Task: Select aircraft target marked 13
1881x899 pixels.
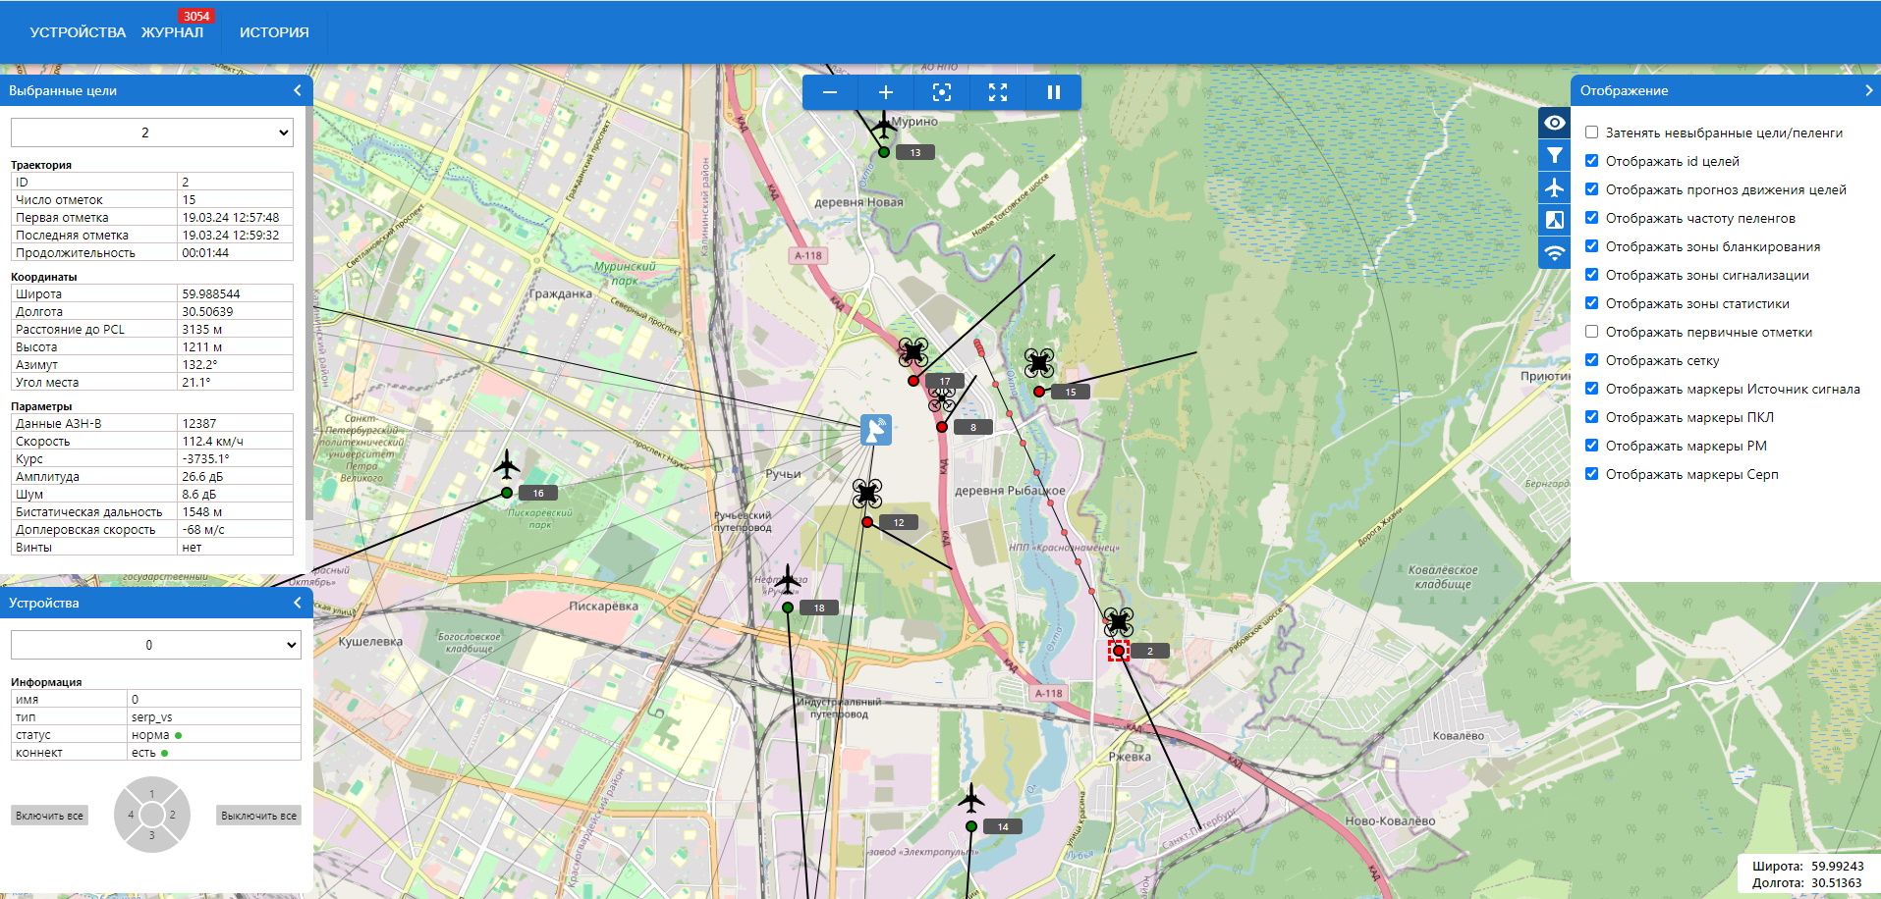Action: coord(884,125)
